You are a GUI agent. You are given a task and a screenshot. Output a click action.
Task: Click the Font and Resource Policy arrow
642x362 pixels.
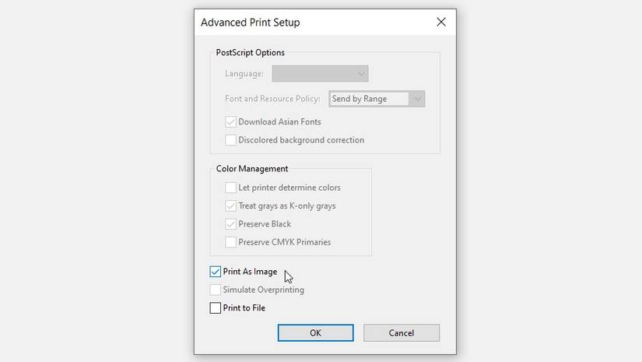(x=417, y=99)
